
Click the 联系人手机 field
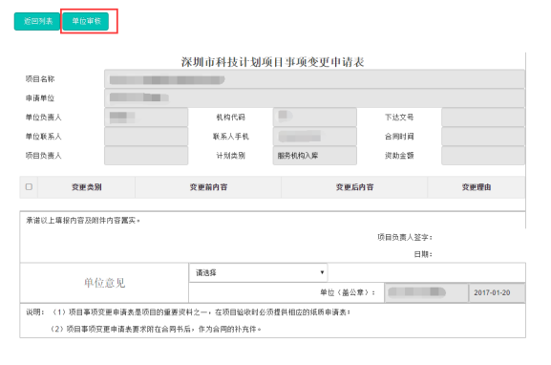click(x=315, y=137)
